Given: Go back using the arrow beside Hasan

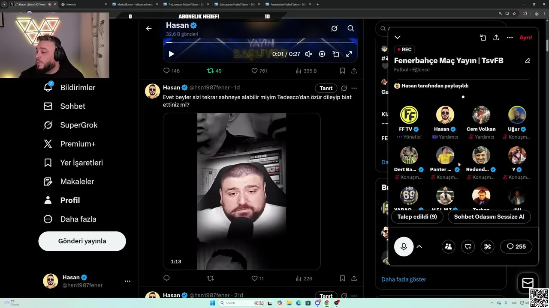Looking at the screenshot, I should [149, 28].
